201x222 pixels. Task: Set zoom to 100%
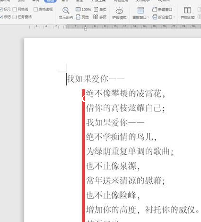click(x=83, y=10)
